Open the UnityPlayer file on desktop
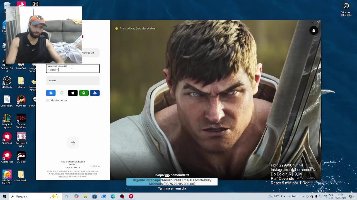The image size is (357, 200). [7, 101]
